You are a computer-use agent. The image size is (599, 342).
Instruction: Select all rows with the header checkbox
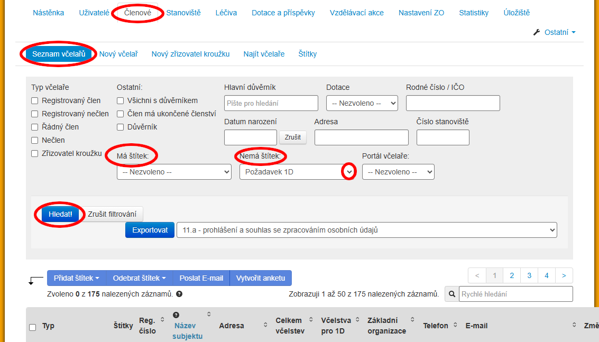33,327
